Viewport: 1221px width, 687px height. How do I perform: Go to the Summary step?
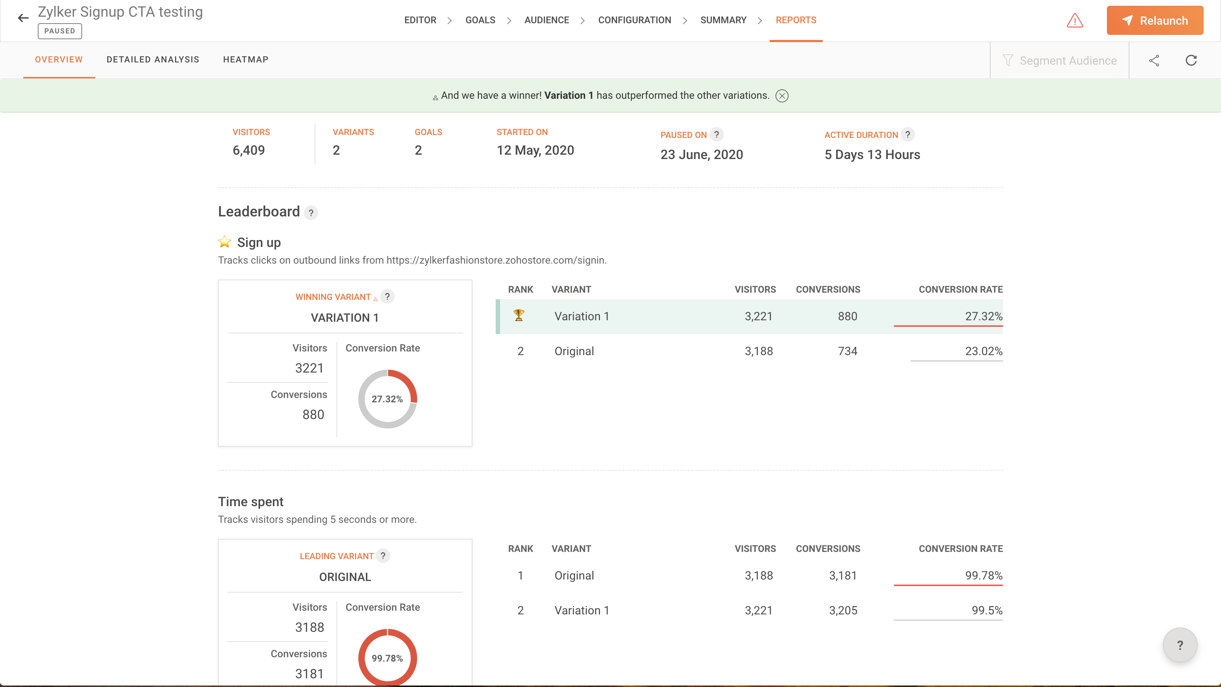pyautogui.click(x=723, y=20)
